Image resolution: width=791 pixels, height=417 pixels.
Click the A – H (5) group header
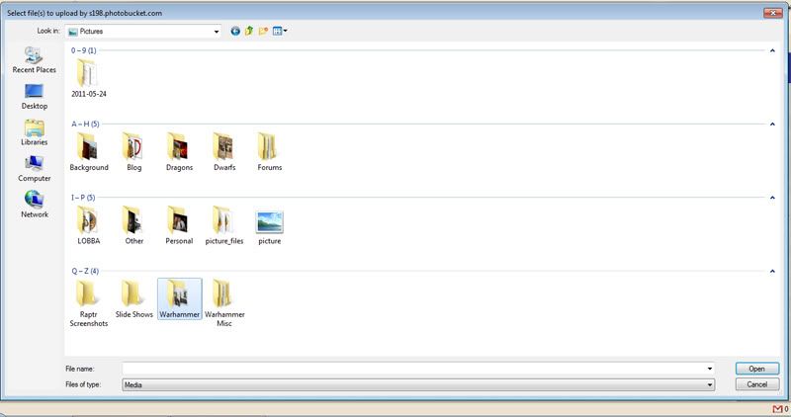[x=85, y=125]
